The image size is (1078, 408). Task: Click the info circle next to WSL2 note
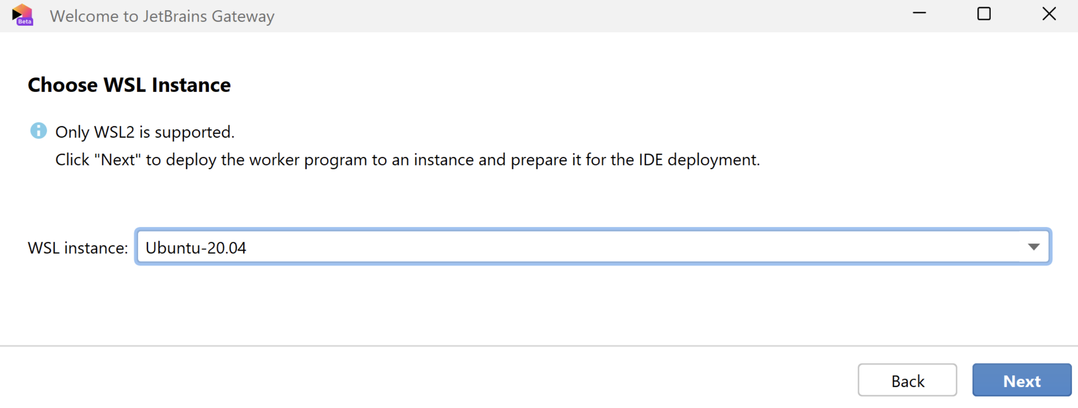click(x=39, y=131)
